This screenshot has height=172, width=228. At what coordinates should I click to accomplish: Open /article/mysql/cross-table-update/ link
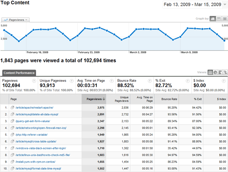[36, 142]
